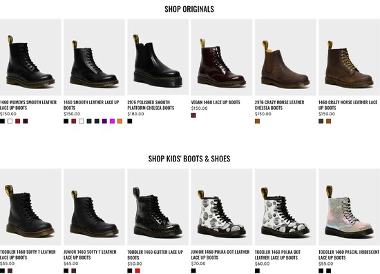Select orange swatch for 1460 Smooth Leather boots

click(120, 121)
